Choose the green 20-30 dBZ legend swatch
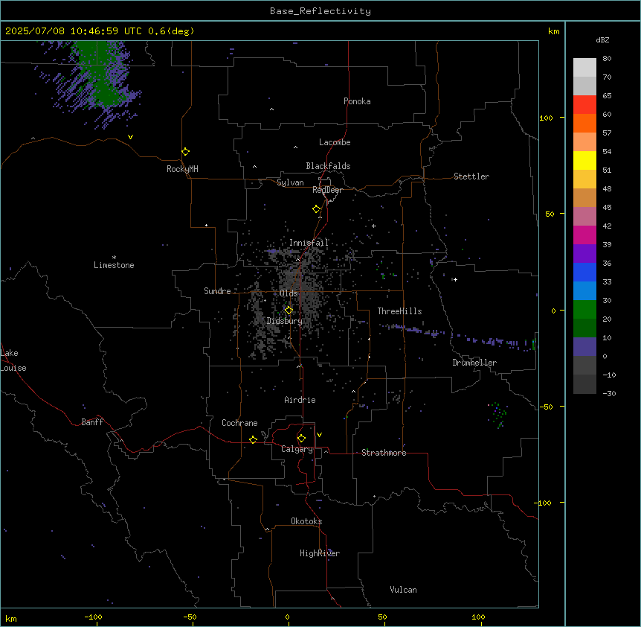Image resolution: width=641 pixels, height=627 pixels. pos(584,310)
